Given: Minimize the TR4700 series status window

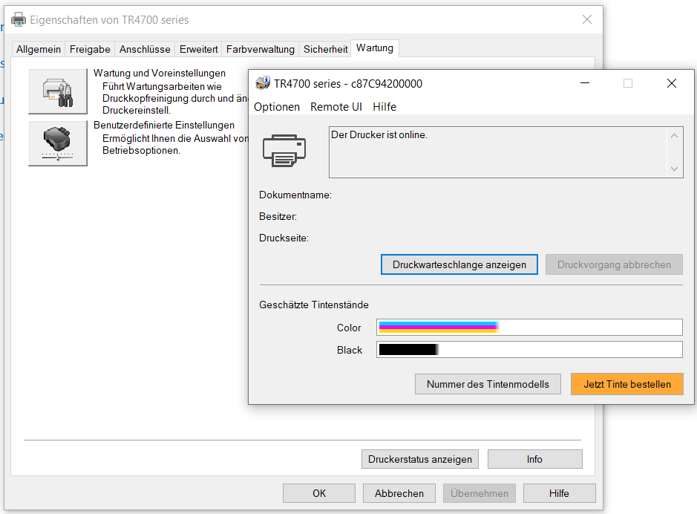Looking at the screenshot, I should coord(585,83).
